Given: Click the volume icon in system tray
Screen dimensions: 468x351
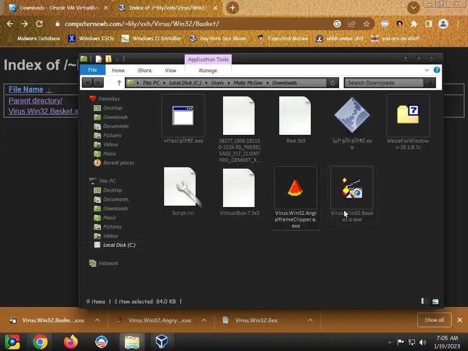Looking at the screenshot, I should (423, 342).
